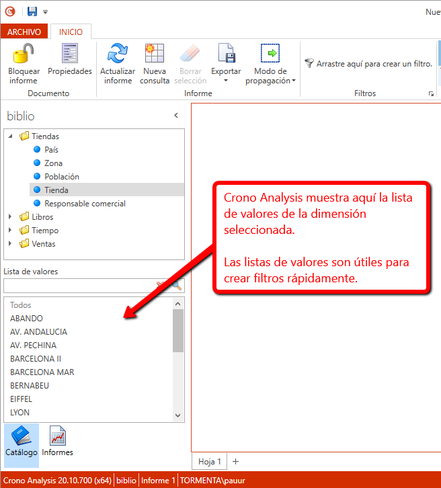441x488 pixels.
Task: Select Responsable comercial in the tree
Action: point(85,204)
